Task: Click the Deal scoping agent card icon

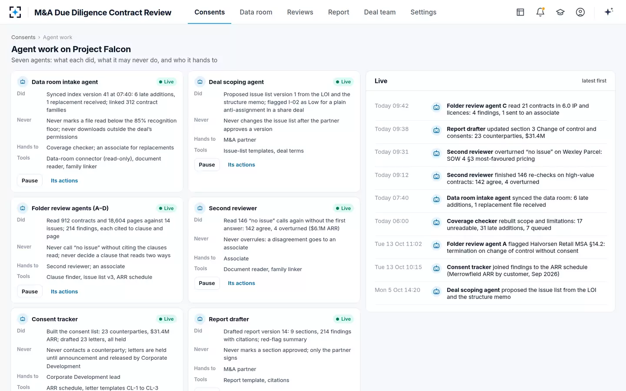Action: coord(200,82)
